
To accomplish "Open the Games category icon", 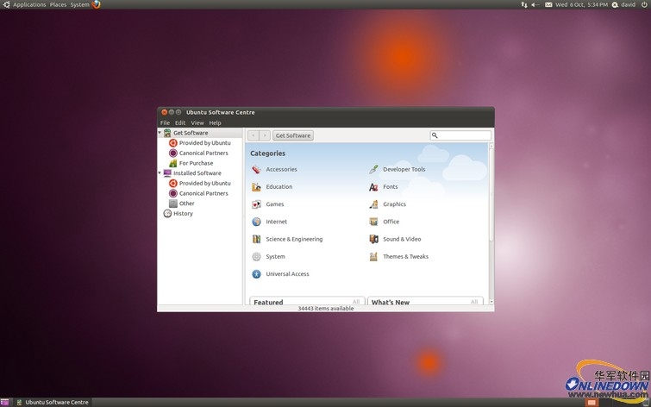I will [x=257, y=204].
